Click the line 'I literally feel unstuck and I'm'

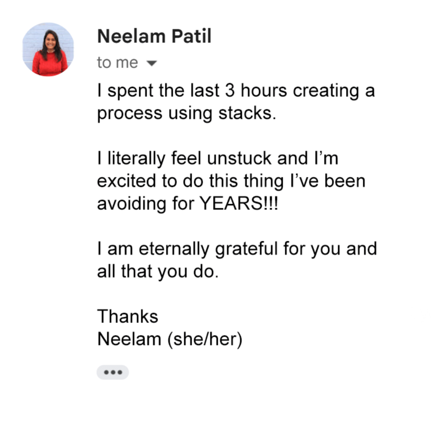point(218,158)
